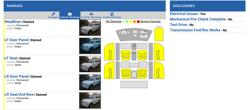250x110 pixels.
Task: Select the right front door panel on heatmap
Action: click(x=159, y=52)
